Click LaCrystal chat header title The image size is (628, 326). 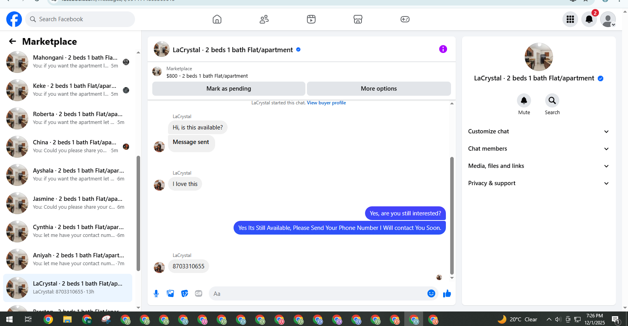tap(233, 50)
